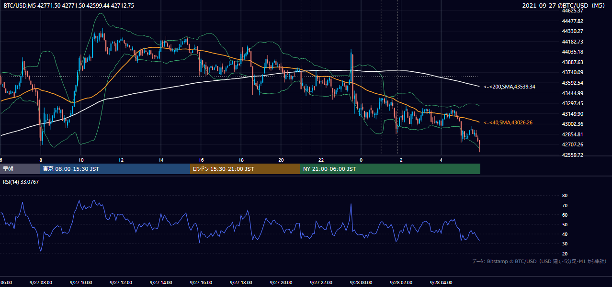Click the '9/27 20:00' date label
The width and height of the screenshot is (612, 287).
[281, 282]
